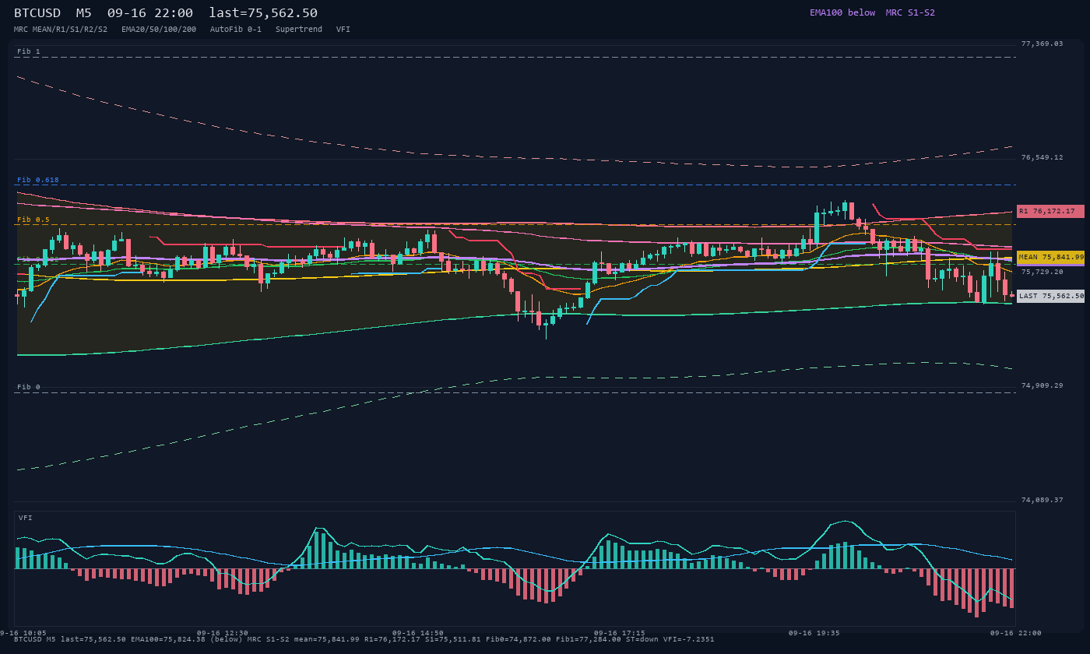Click the yellow MEAN 75,841.99 price tag
Image resolution: width=1090 pixels, height=654 pixels.
click(1050, 257)
